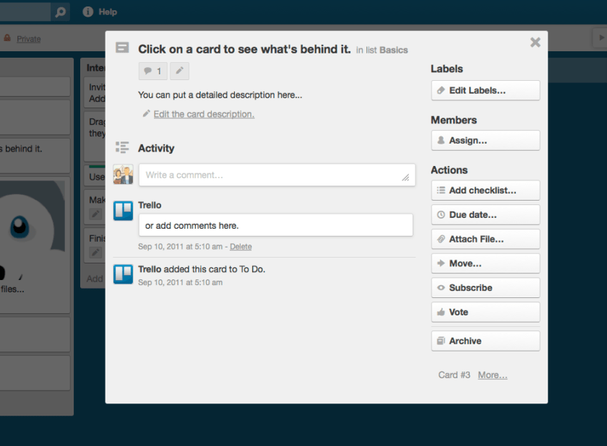The height and width of the screenshot is (446, 607).
Task: Set a Due date on the card
Action: pos(485,214)
